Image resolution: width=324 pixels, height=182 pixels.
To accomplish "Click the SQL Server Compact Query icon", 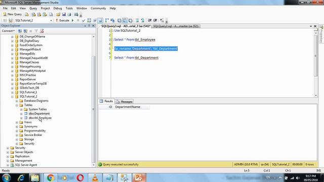I will pyautogui.click(x=51, y=15).
